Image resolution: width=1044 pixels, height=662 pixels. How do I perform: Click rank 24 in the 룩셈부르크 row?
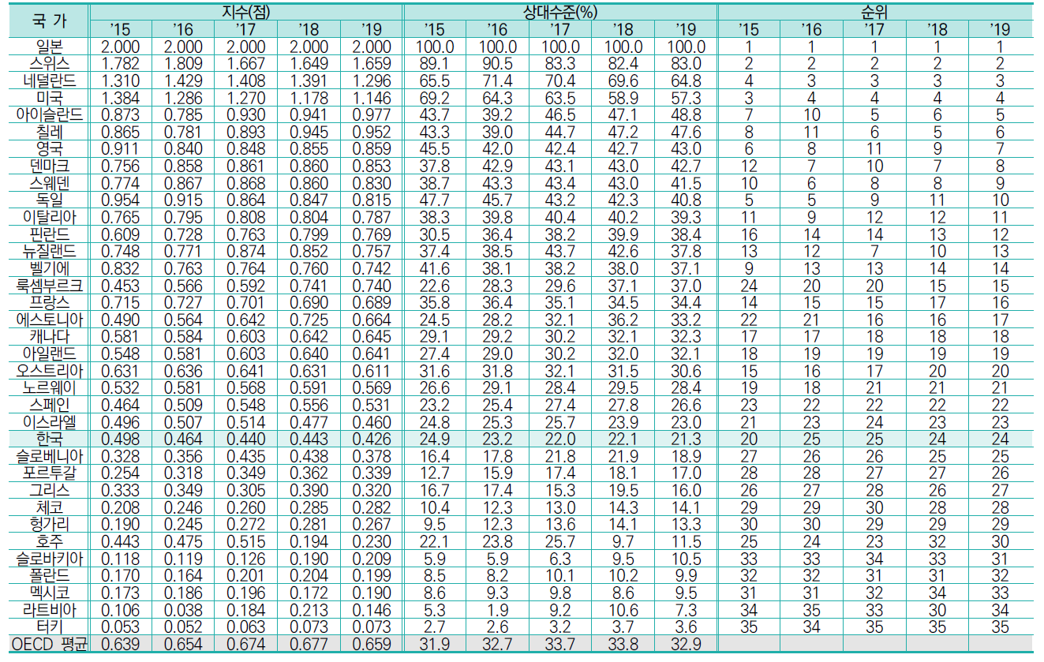pyautogui.click(x=749, y=286)
